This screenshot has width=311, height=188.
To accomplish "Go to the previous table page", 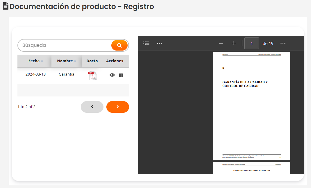I will pos(92,107).
